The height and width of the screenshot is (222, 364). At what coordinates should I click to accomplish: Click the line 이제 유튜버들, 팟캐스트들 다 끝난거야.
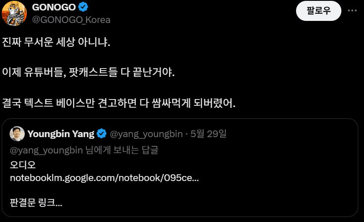click(x=88, y=72)
